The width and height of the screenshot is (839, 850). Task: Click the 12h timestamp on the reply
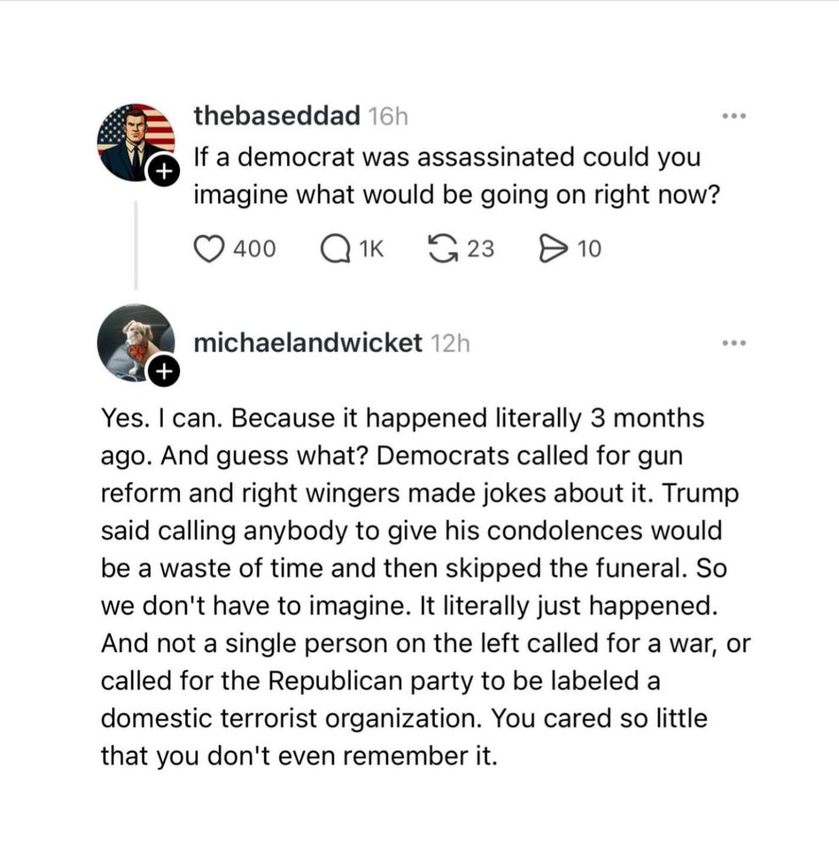point(450,343)
